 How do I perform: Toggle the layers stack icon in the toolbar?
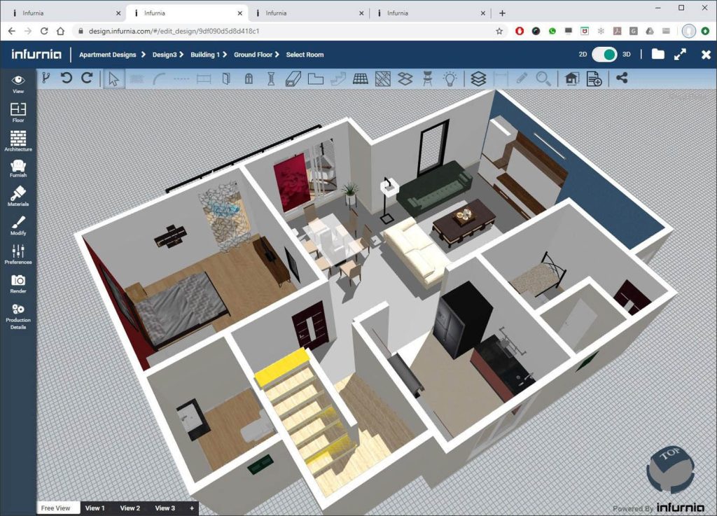478,79
